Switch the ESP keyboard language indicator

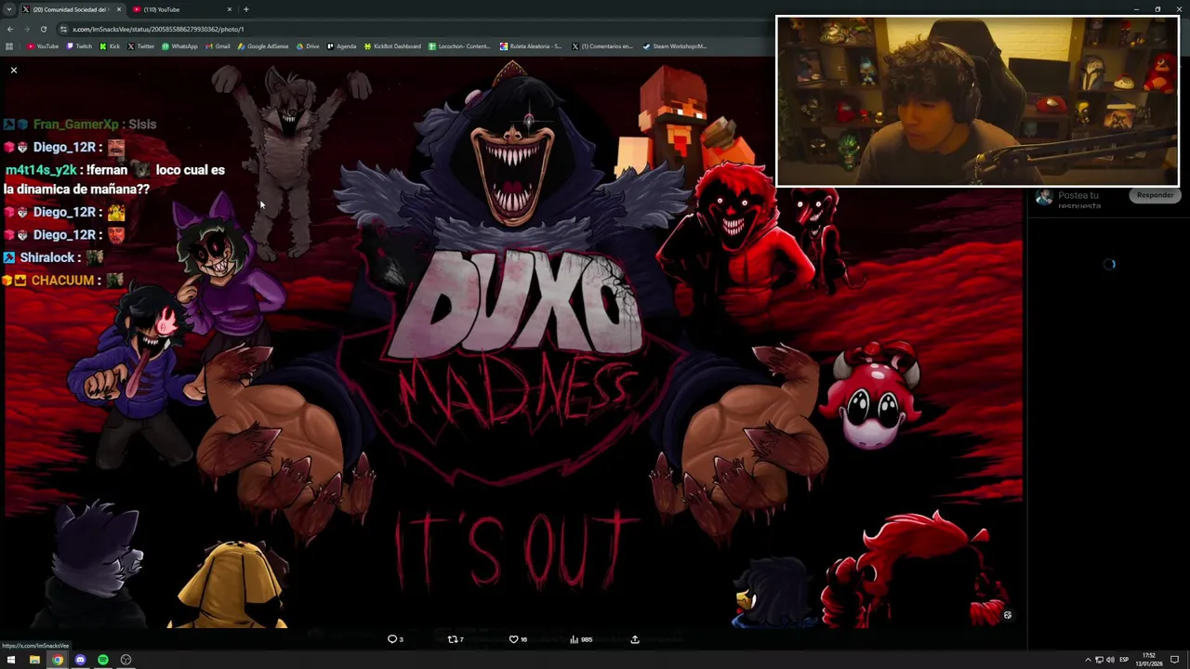(x=1124, y=660)
